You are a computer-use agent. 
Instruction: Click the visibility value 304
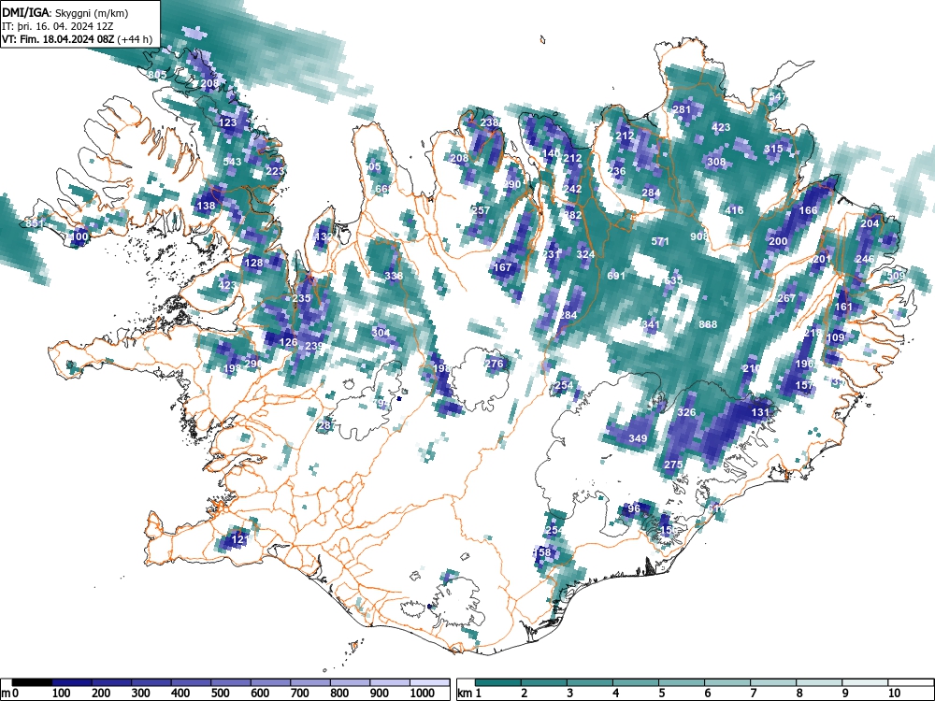381,333
